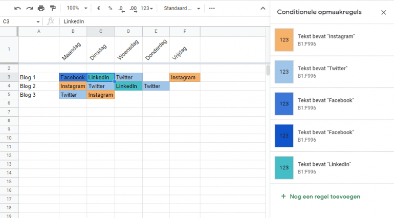Select row 5 header

9,95
